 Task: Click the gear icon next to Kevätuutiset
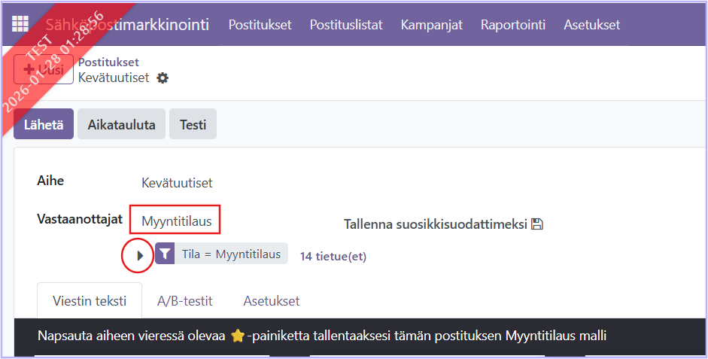pyautogui.click(x=163, y=78)
